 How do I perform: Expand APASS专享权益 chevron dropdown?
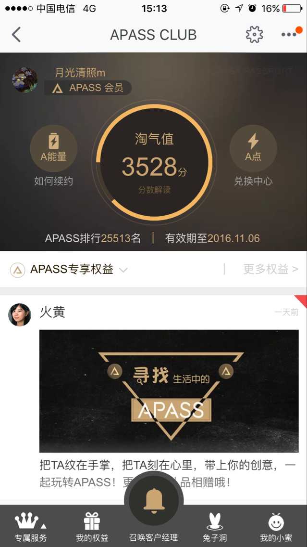[123, 270]
